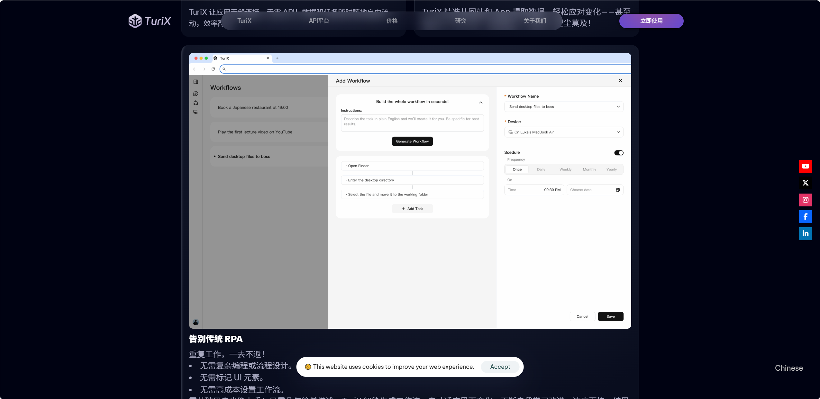Click the Add Task button

(x=412, y=209)
